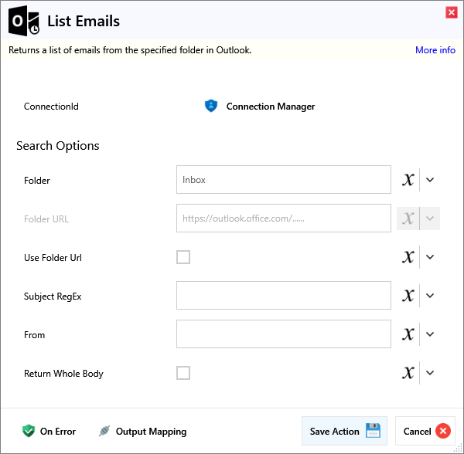Click inside the From text box
The height and width of the screenshot is (454, 464).
[283, 334]
